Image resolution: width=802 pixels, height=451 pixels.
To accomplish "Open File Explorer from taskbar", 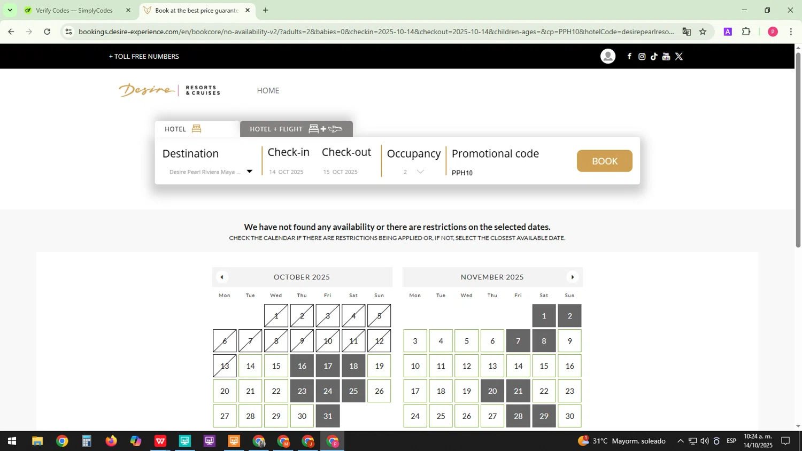I will (x=37, y=441).
